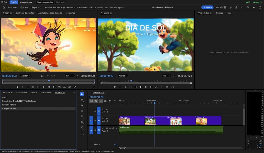Open Origen panel menu
Screen dimensions: 264x153
(11, 13)
